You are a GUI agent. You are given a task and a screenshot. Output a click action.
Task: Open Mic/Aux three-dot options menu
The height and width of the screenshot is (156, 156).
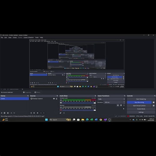tap(61, 108)
